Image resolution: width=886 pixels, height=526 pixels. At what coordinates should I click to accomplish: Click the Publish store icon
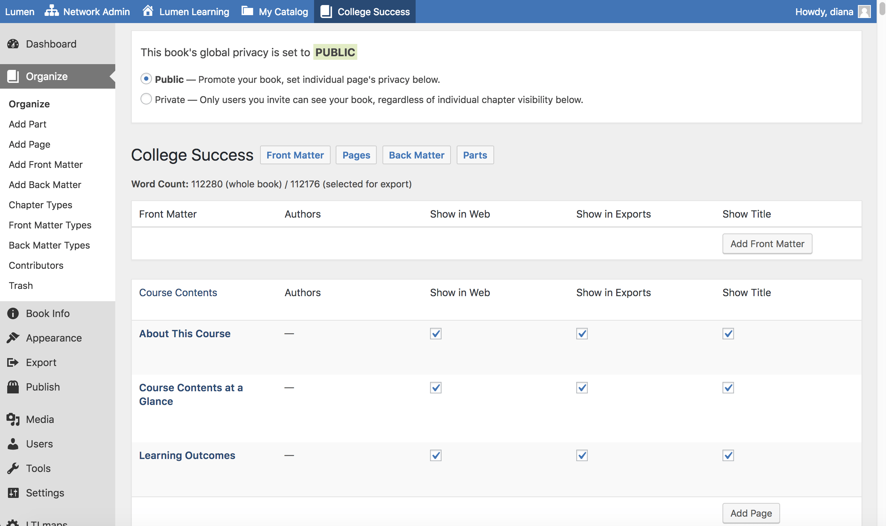click(x=13, y=387)
